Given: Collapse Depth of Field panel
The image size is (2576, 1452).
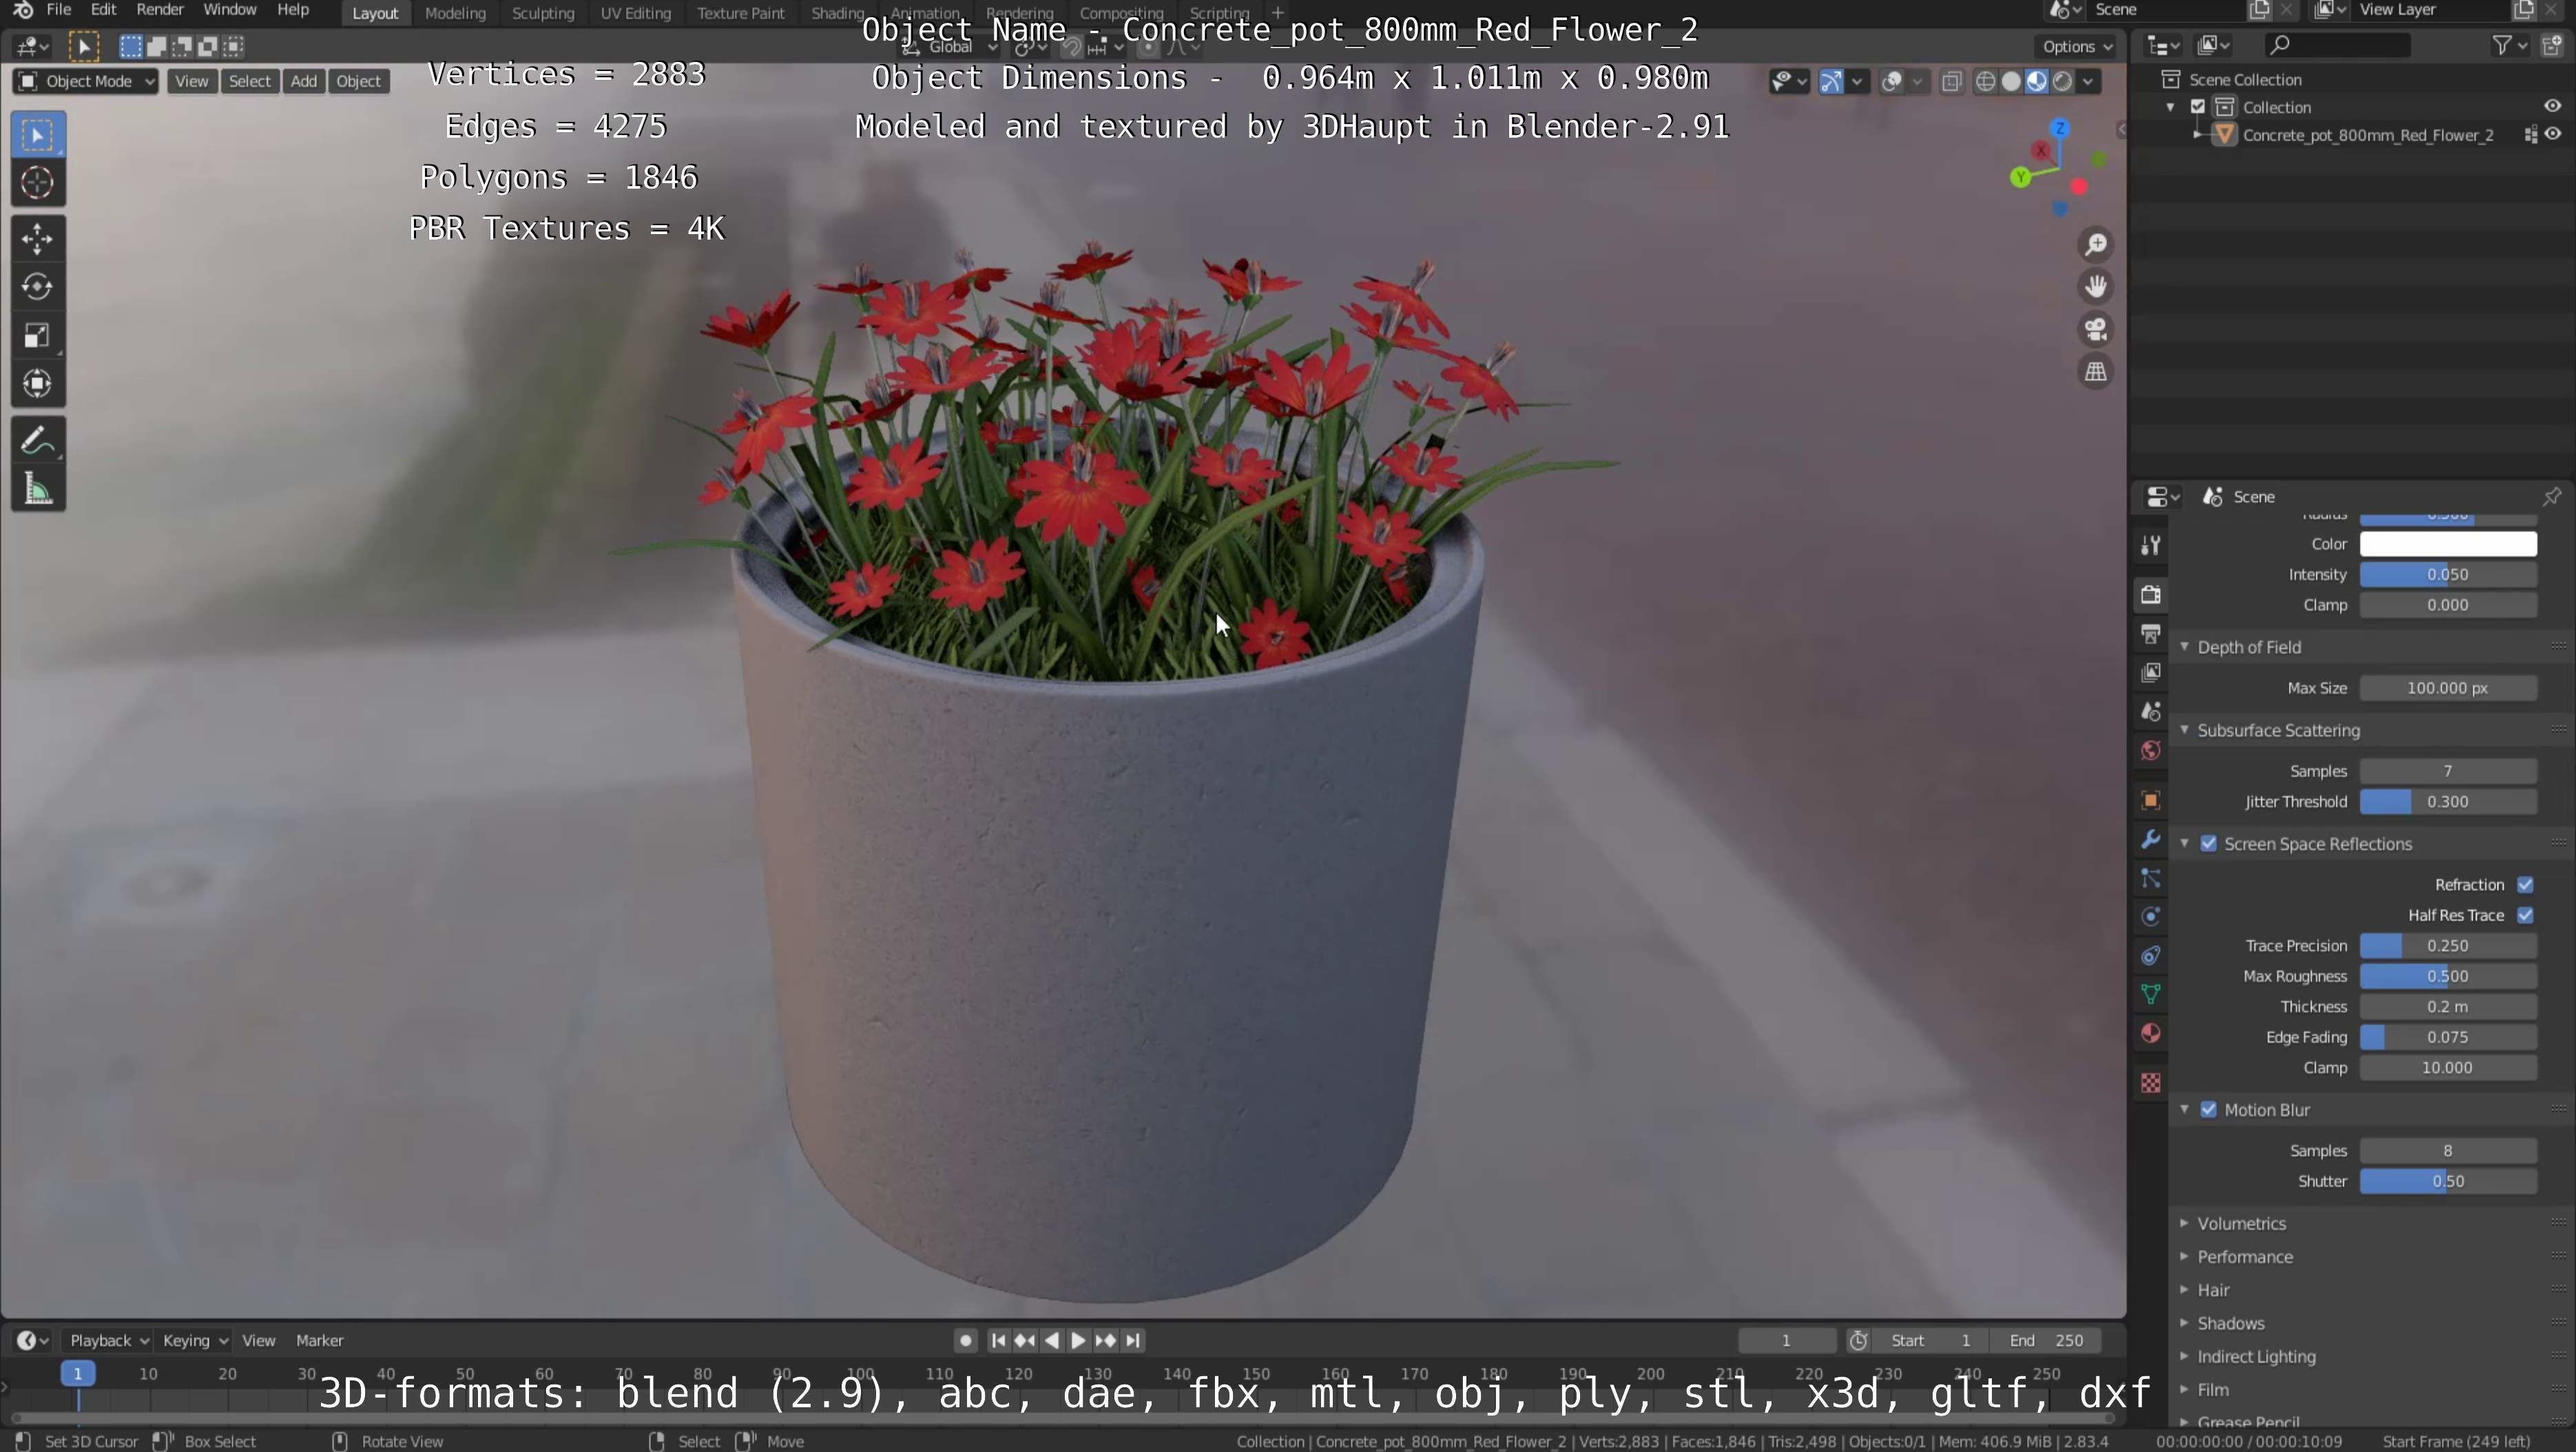Looking at the screenshot, I should point(2249,648).
